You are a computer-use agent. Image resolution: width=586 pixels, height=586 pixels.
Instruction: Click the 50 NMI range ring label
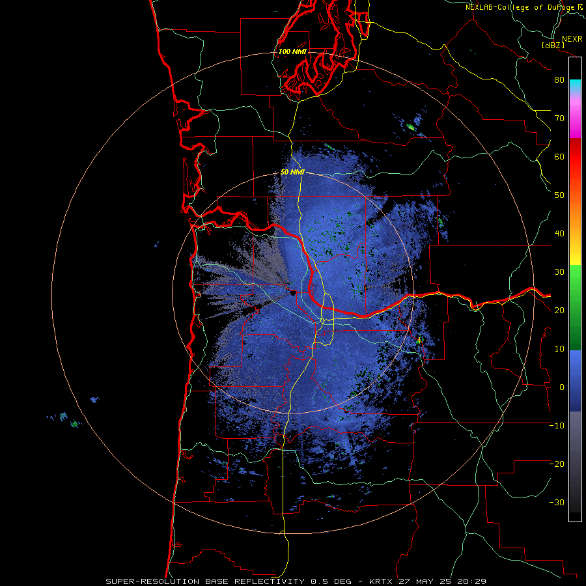click(x=292, y=173)
